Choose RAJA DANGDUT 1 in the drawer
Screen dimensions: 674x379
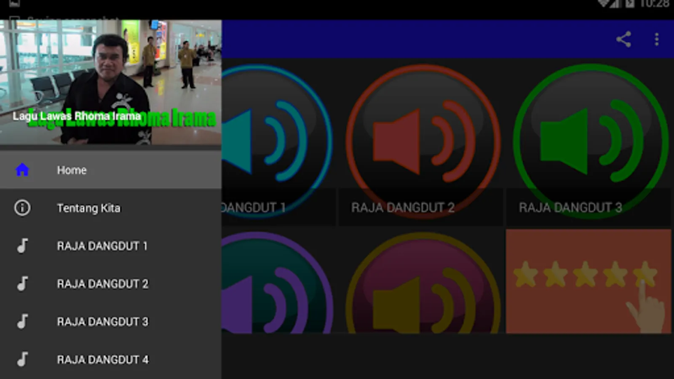111,246
